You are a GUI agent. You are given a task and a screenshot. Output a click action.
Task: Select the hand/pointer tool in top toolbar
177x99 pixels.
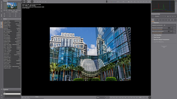coord(32,2)
